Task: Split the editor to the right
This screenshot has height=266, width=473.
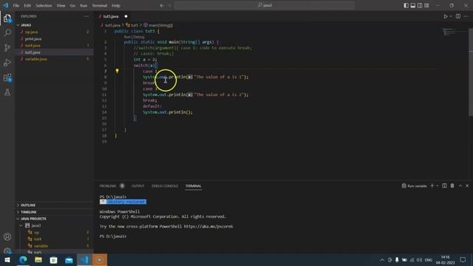Action: [x=458, y=16]
